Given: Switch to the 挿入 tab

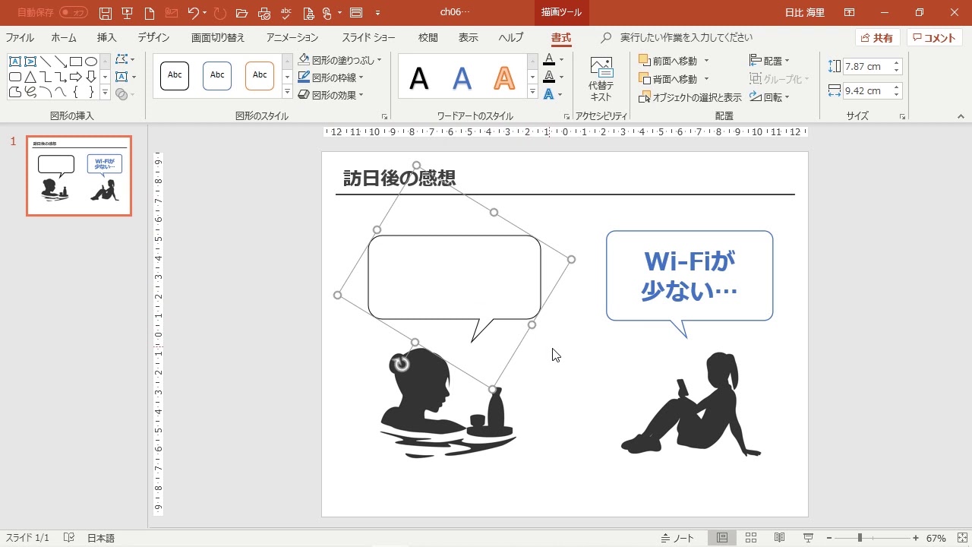Looking at the screenshot, I should (107, 38).
